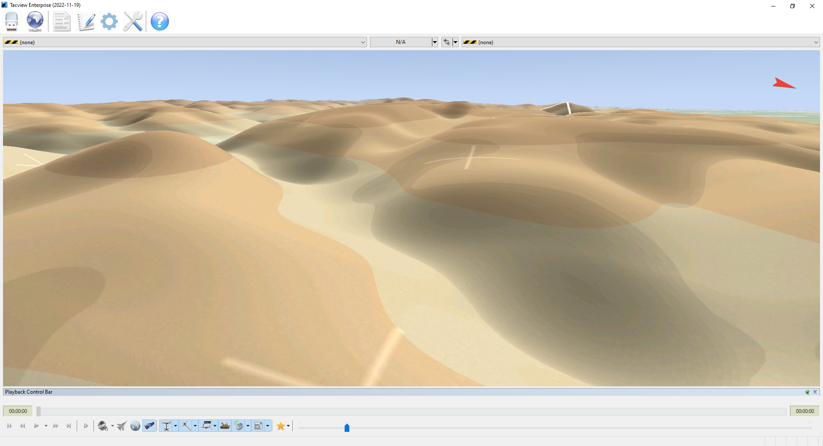Restore down the Tacview window
823x446 pixels.
point(793,6)
